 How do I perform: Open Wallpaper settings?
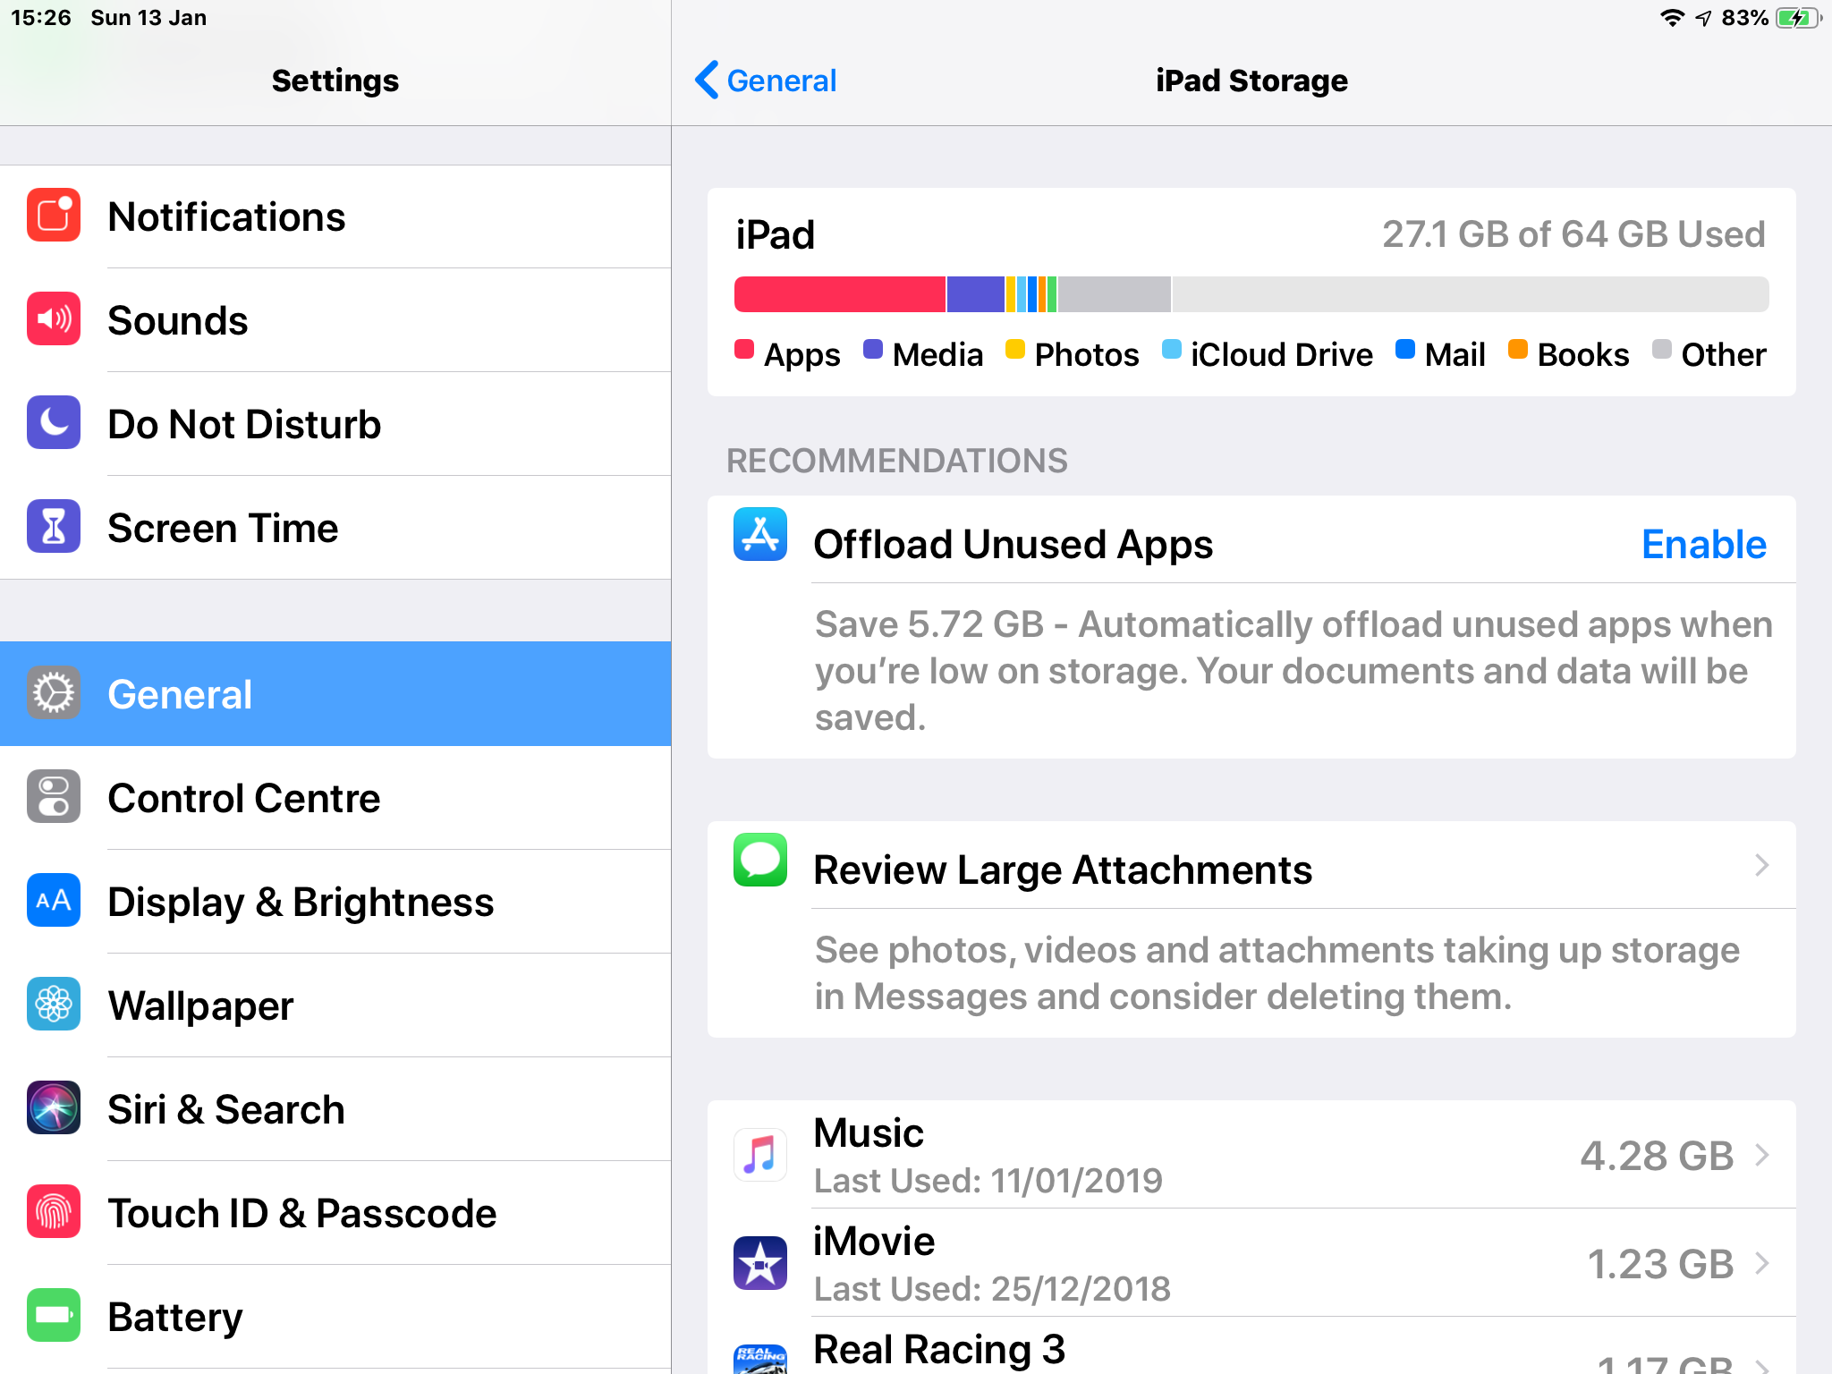pos(200,1005)
